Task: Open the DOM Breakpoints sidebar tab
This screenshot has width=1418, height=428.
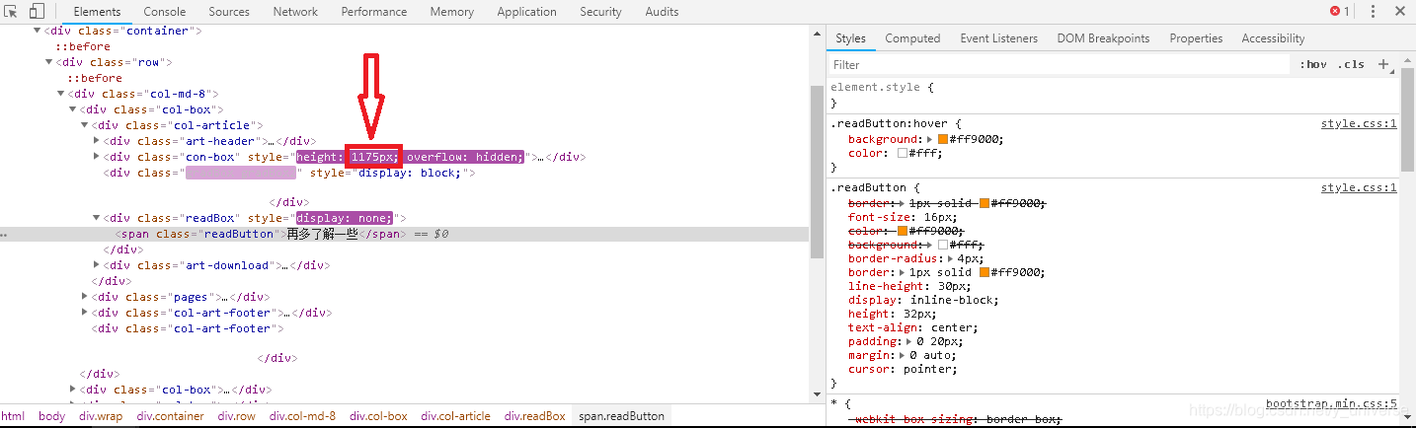Action: tap(1103, 38)
